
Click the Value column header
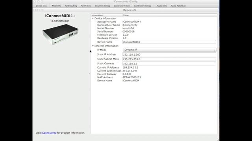[170, 15]
